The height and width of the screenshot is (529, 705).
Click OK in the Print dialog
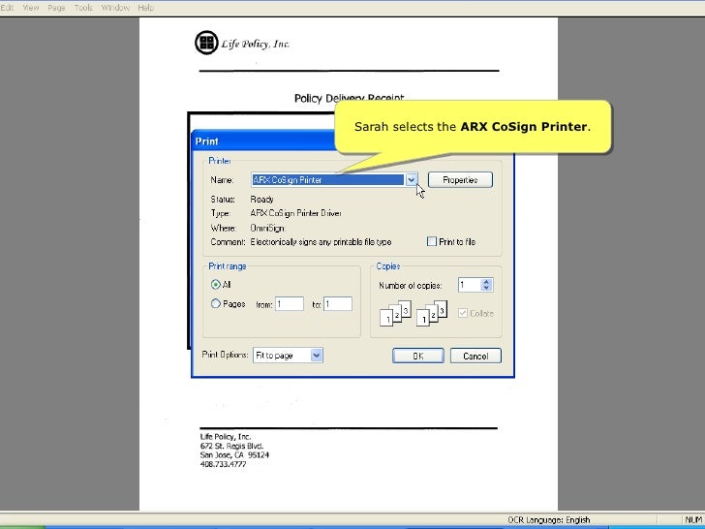418,356
